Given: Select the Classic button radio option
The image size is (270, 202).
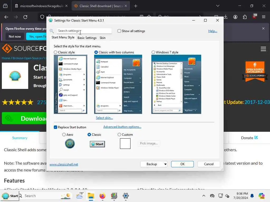Looking at the screenshot, I should [89, 134].
